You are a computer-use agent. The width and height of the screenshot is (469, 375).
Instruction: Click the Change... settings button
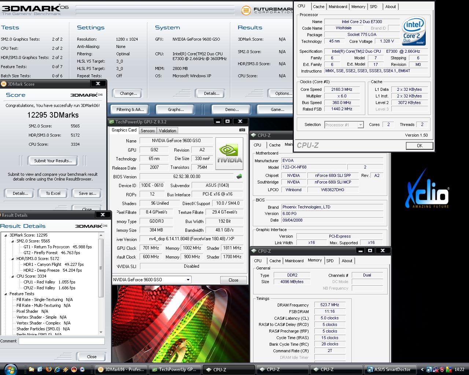point(128,93)
